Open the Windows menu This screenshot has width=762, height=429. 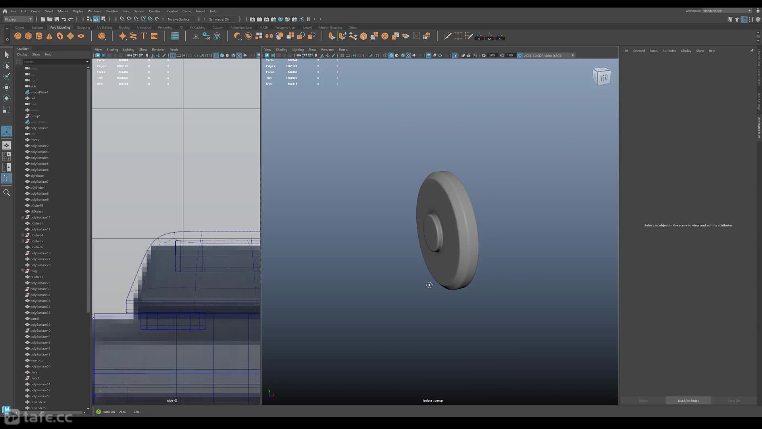[x=94, y=11]
